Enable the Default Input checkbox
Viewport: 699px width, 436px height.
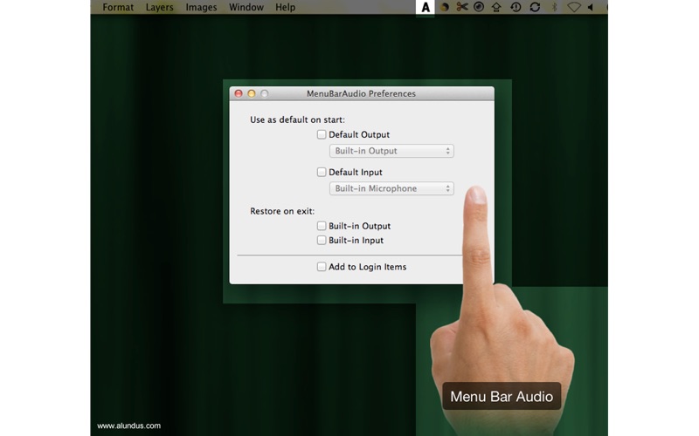(322, 172)
